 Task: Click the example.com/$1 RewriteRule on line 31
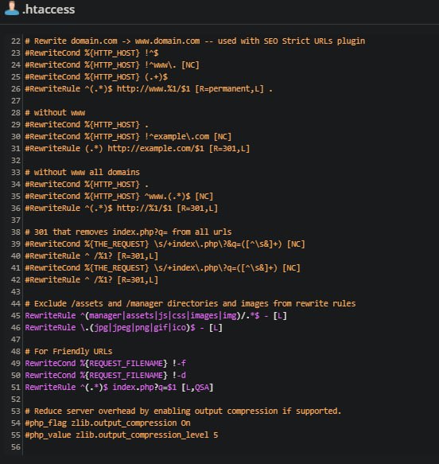pos(138,149)
